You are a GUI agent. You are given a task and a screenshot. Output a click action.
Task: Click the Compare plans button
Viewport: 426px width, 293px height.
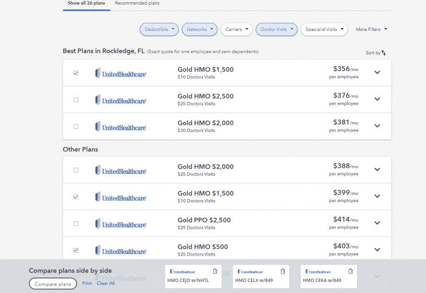53,284
